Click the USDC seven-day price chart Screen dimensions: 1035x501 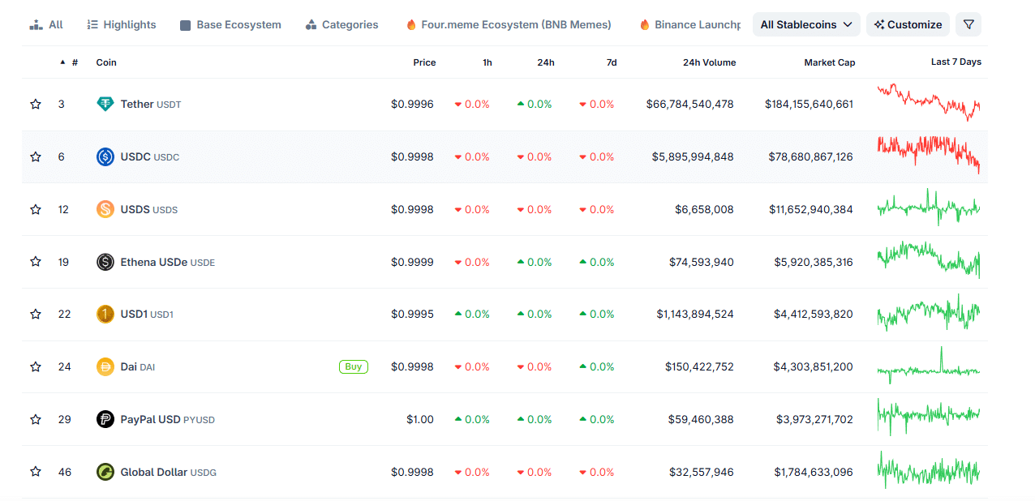928,156
